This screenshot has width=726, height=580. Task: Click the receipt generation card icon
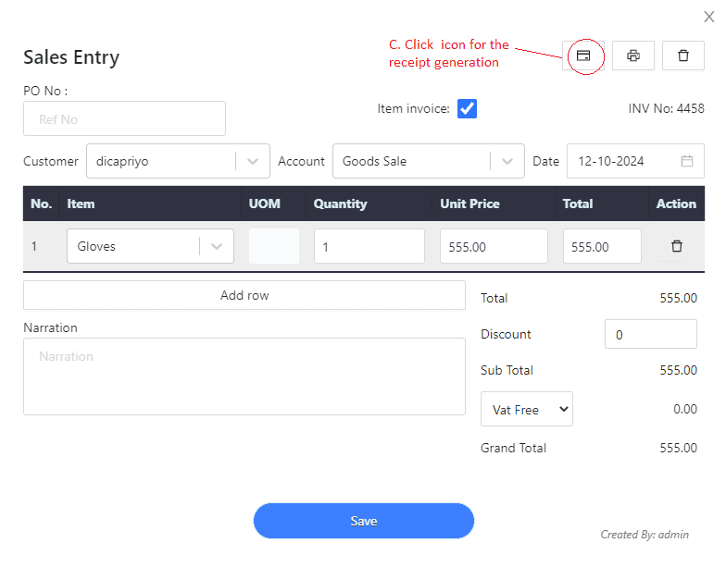pos(583,56)
